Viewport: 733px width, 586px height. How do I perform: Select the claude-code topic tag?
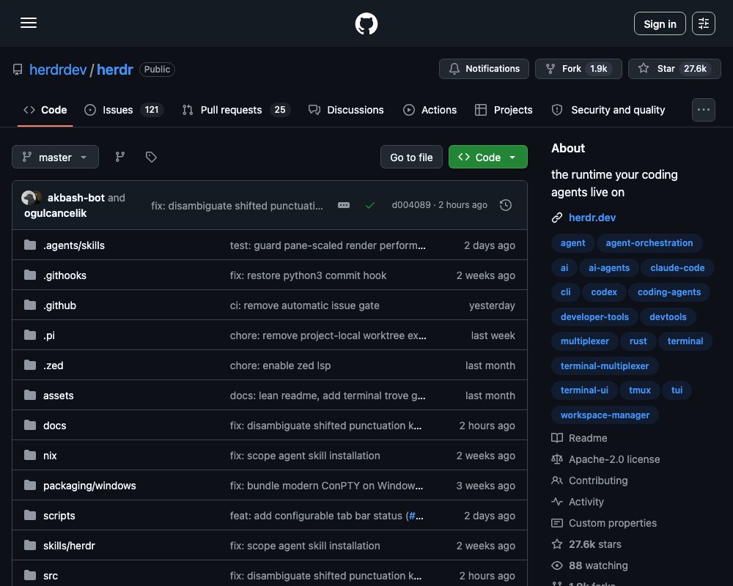pos(677,268)
